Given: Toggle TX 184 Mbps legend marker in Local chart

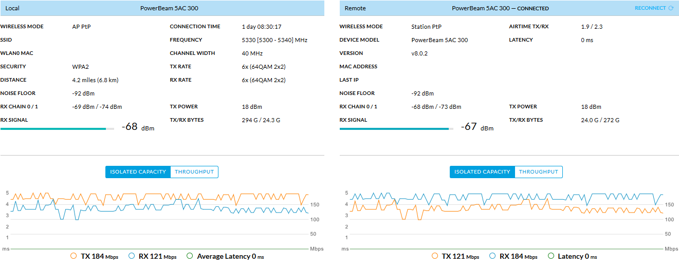Looking at the screenshot, I should pos(74,256).
